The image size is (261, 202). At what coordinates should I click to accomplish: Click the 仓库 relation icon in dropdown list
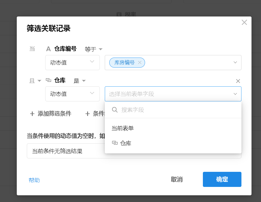(x=115, y=143)
